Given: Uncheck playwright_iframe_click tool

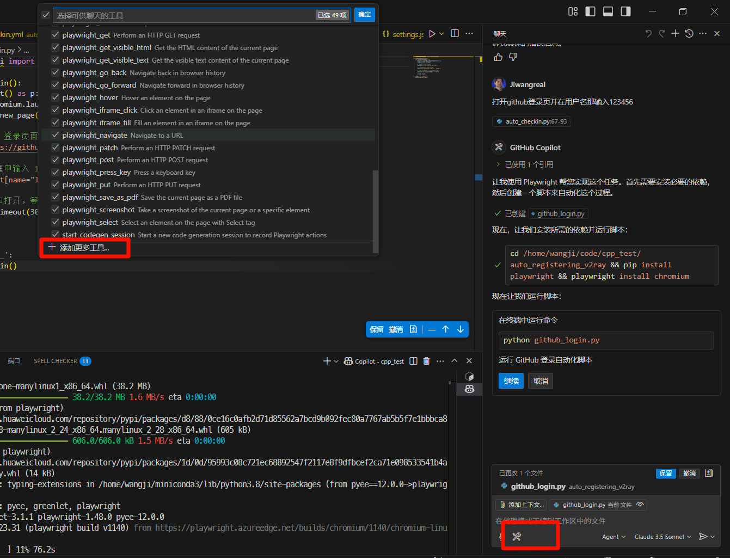Looking at the screenshot, I should coord(55,110).
